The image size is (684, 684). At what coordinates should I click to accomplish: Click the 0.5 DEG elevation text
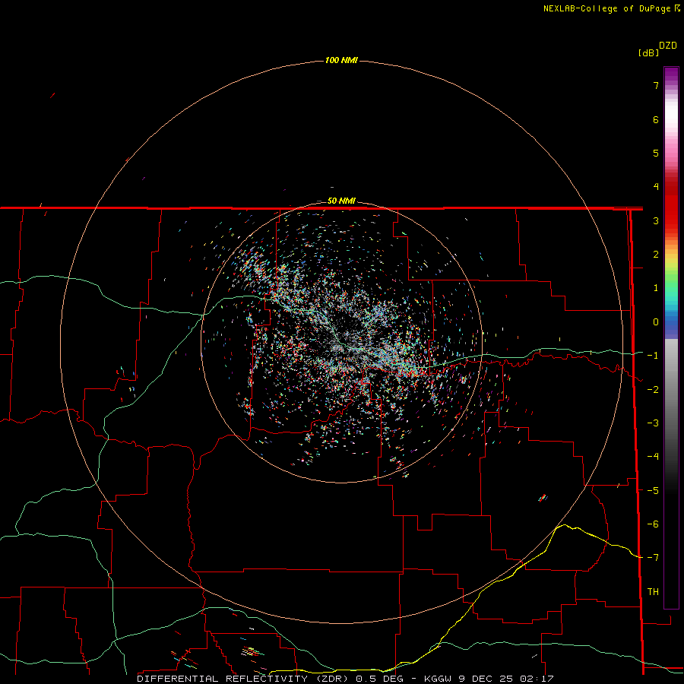(379, 679)
